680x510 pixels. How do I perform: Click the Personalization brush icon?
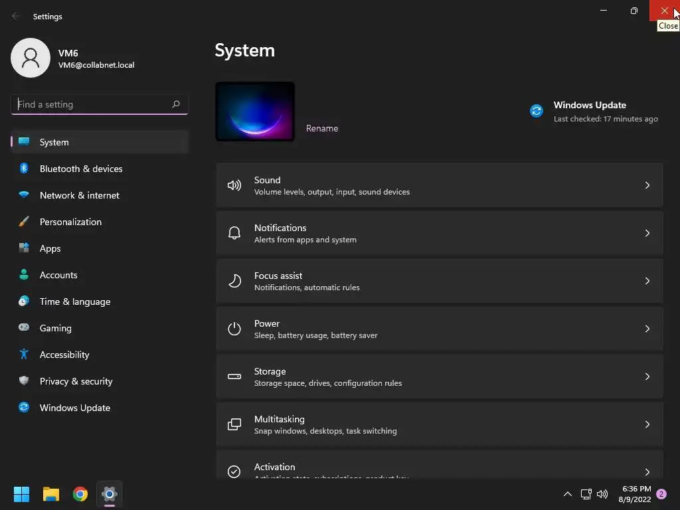click(x=24, y=222)
